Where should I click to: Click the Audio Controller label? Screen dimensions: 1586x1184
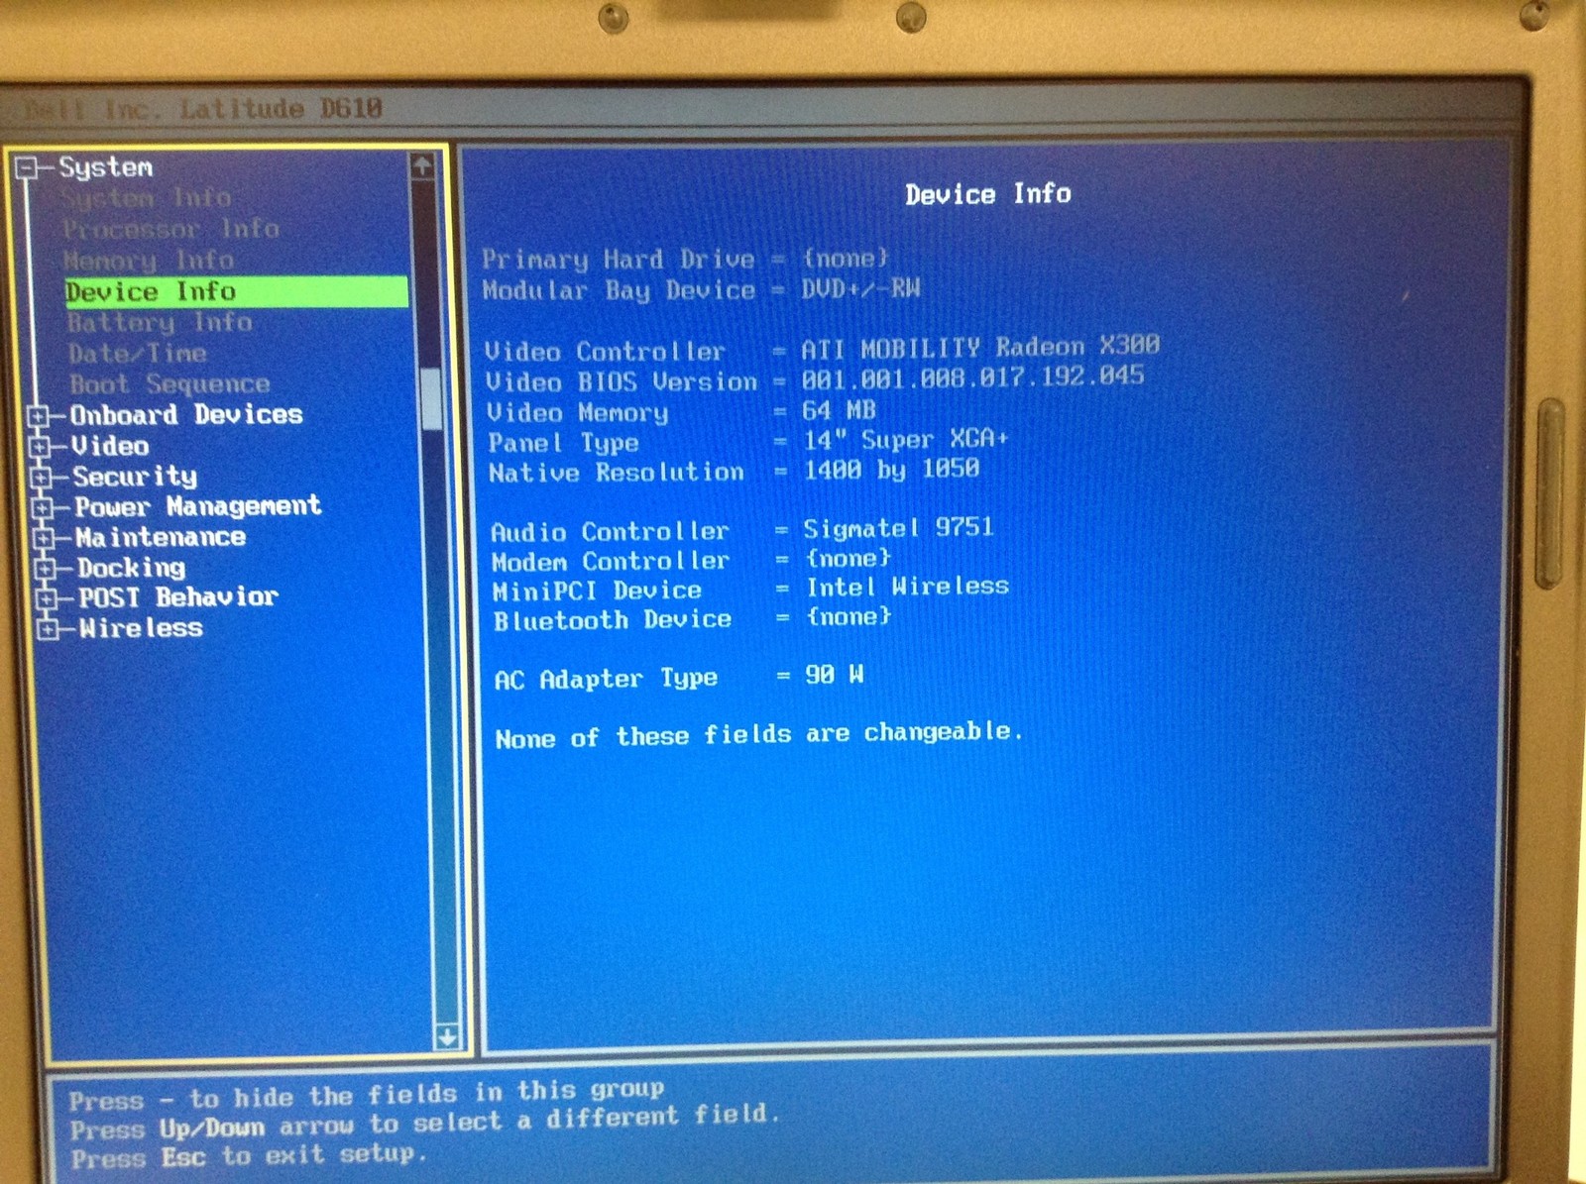(610, 532)
